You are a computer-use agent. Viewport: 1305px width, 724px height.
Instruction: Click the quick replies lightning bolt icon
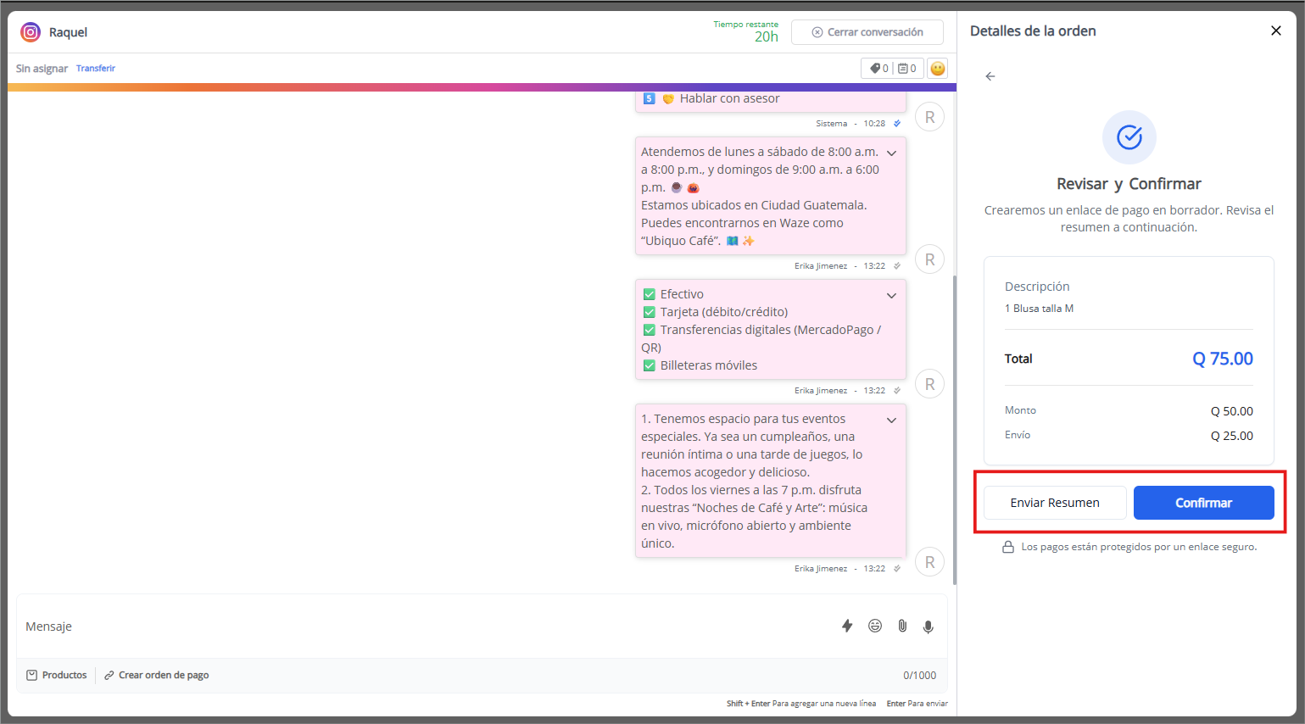pyautogui.click(x=846, y=626)
